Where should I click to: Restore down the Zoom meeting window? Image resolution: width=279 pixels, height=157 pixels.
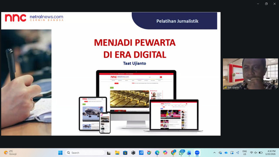[266, 4]
